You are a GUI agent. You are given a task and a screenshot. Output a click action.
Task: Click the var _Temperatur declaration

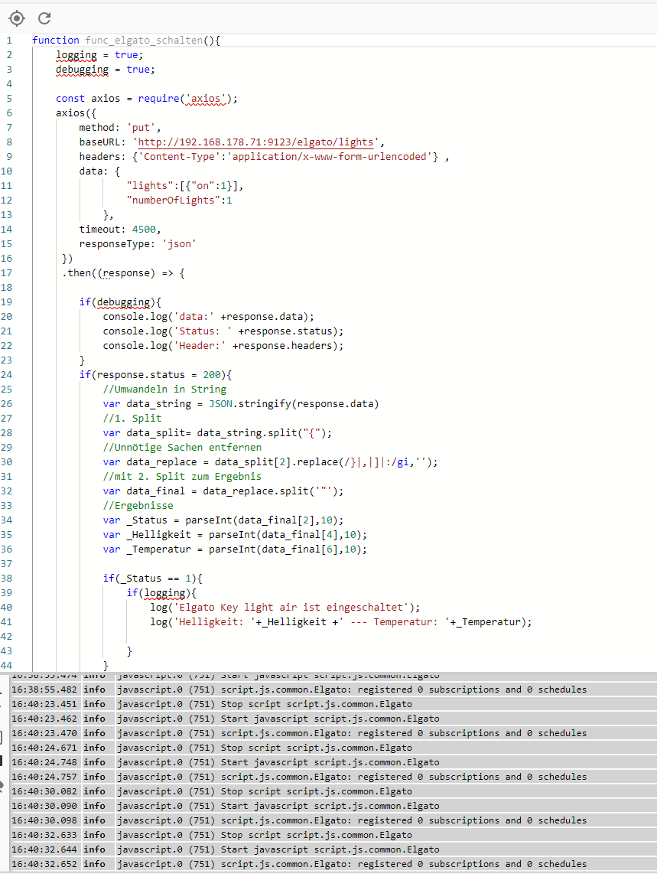click(235, 549)
